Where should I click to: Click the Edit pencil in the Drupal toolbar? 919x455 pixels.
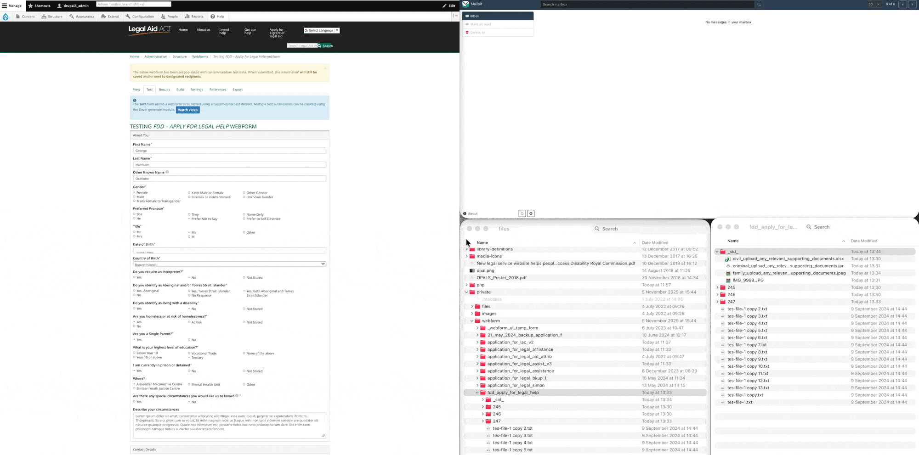pyautogui.click(x=448, y=6)
